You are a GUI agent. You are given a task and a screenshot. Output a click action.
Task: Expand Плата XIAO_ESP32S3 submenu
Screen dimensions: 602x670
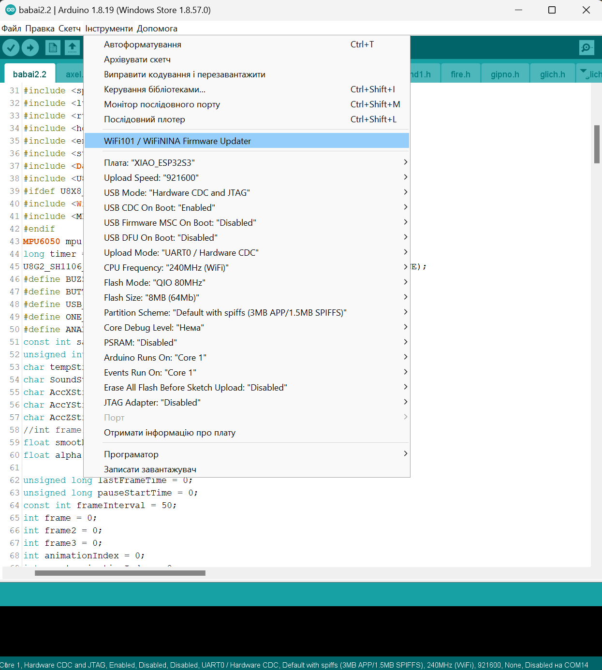pos(247,163)
